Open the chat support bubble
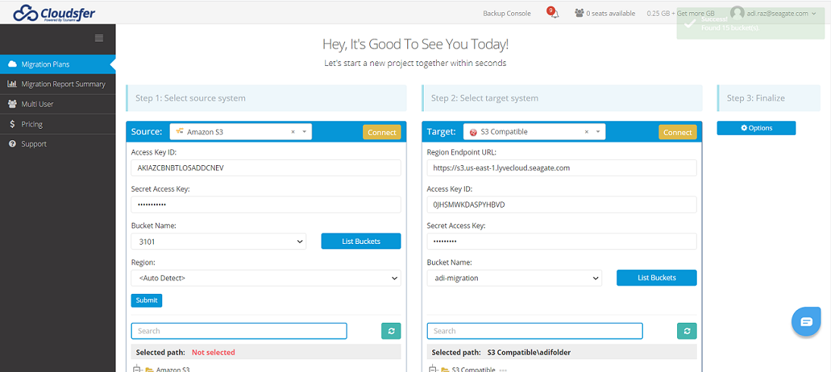This screenshot has width=831, height=372. tap(806, 322)
